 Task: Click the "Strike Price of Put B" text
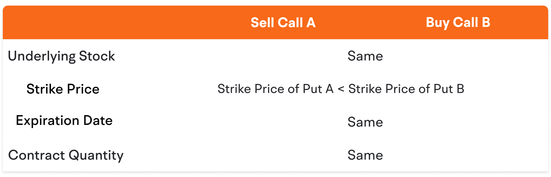pos(406,89)
